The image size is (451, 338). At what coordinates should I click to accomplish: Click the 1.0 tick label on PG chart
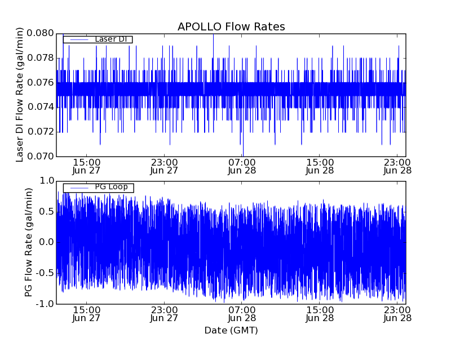click(47, 181)
